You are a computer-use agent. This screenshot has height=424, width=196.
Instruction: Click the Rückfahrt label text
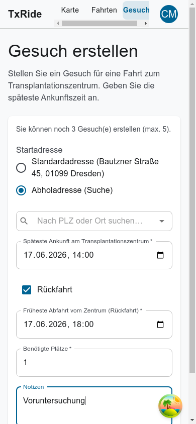tap(55, 290)
